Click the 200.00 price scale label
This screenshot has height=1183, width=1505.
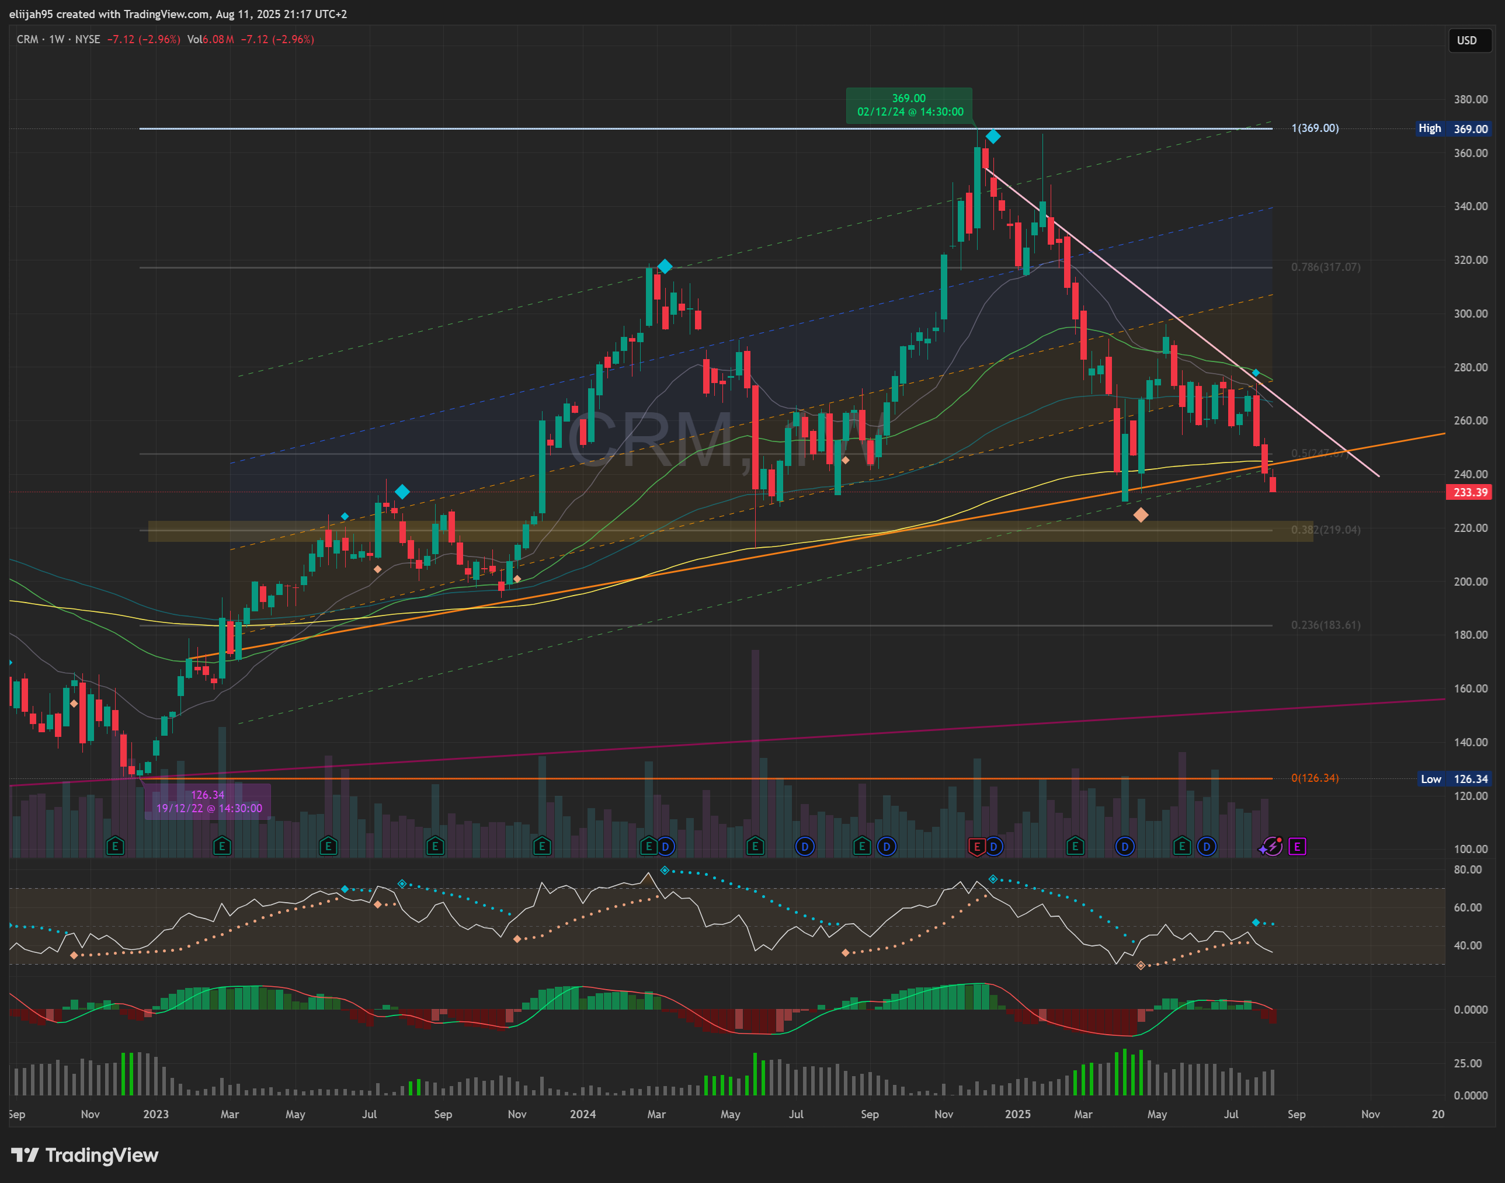pyautogui.click(x=1471, y=582)
